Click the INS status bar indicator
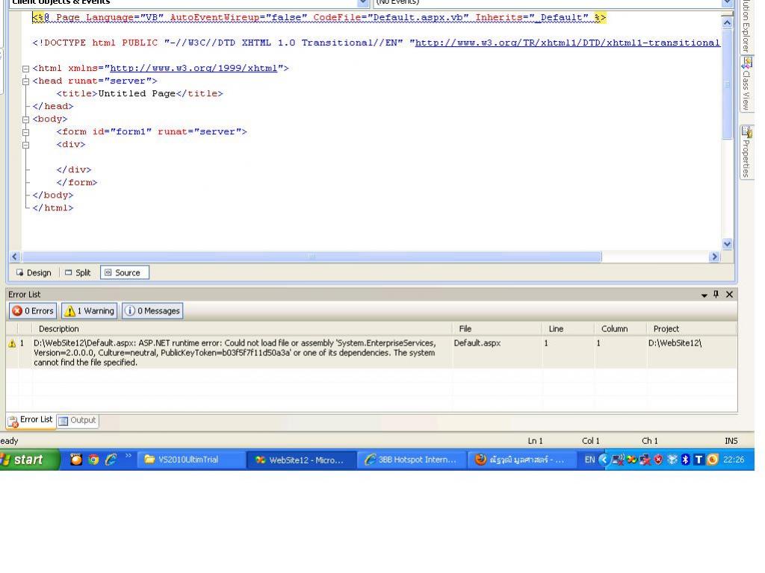The image size is (765, 573). pos(731,441)
